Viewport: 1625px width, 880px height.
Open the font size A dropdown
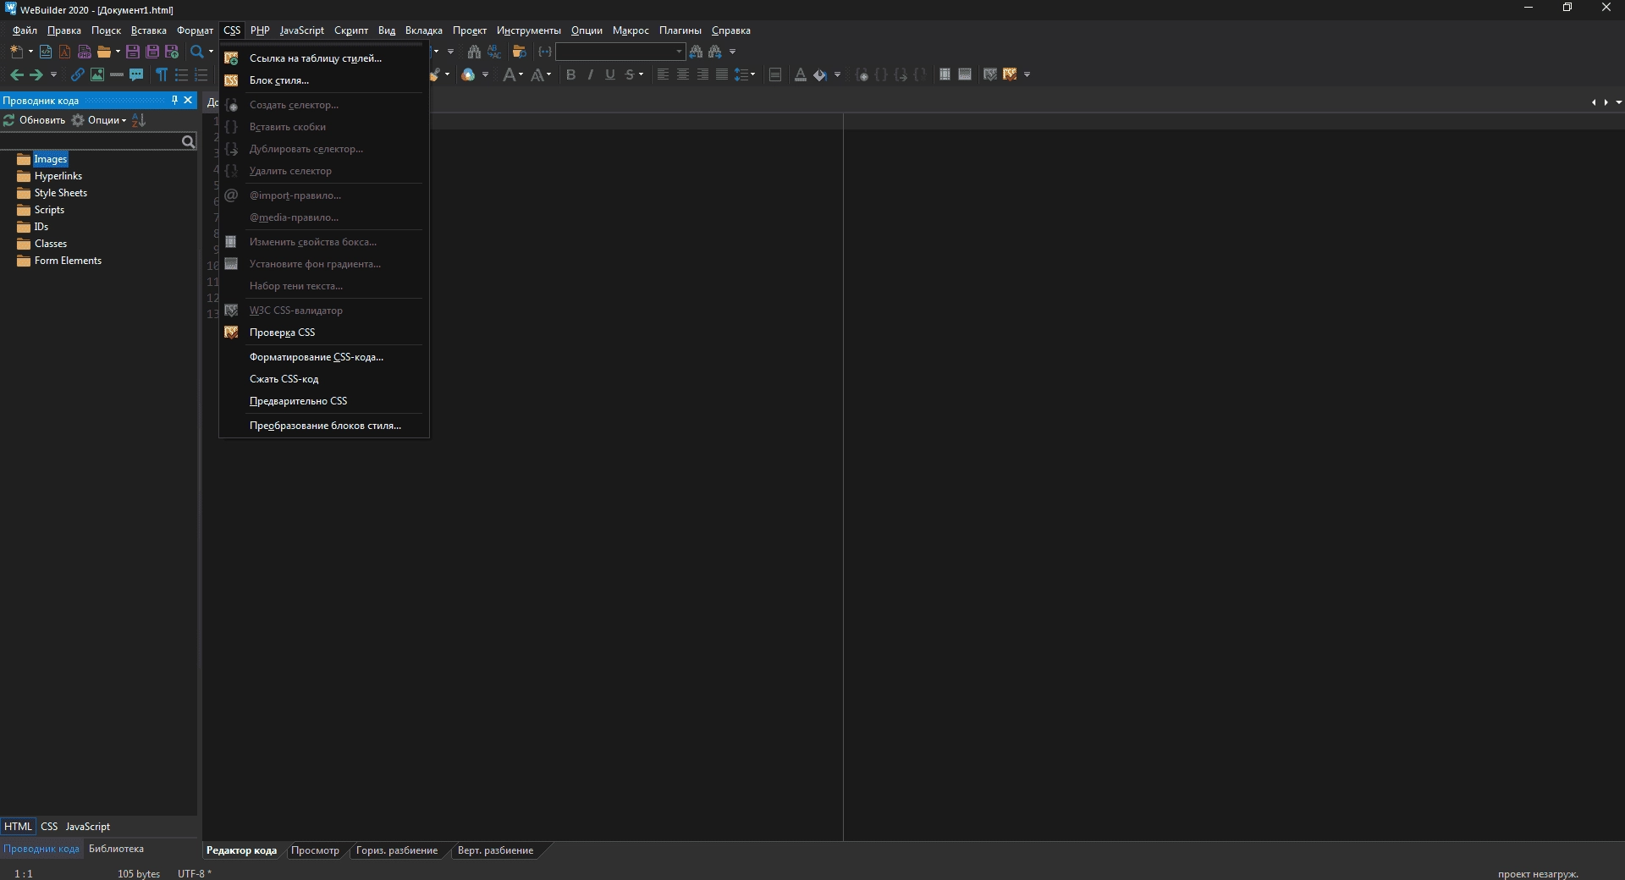pos(514,74)
